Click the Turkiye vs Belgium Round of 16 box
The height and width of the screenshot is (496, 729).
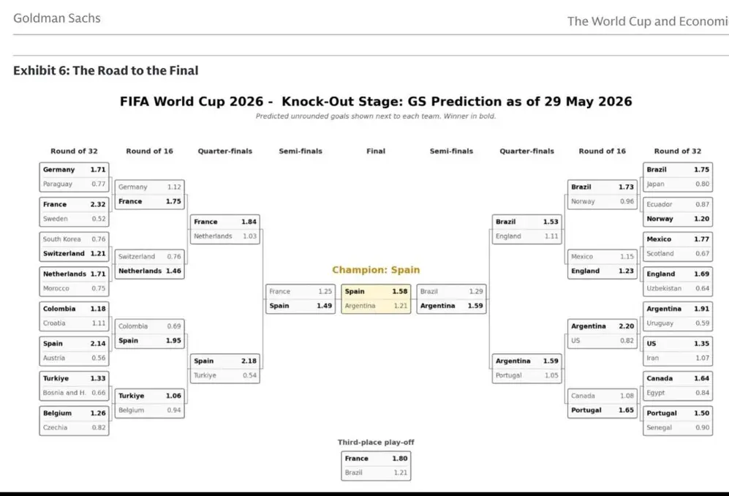(149, 403)
